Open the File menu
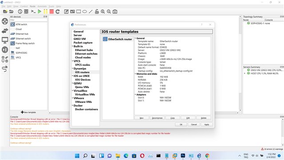284x160 pixels. click(x=4, y=6)
